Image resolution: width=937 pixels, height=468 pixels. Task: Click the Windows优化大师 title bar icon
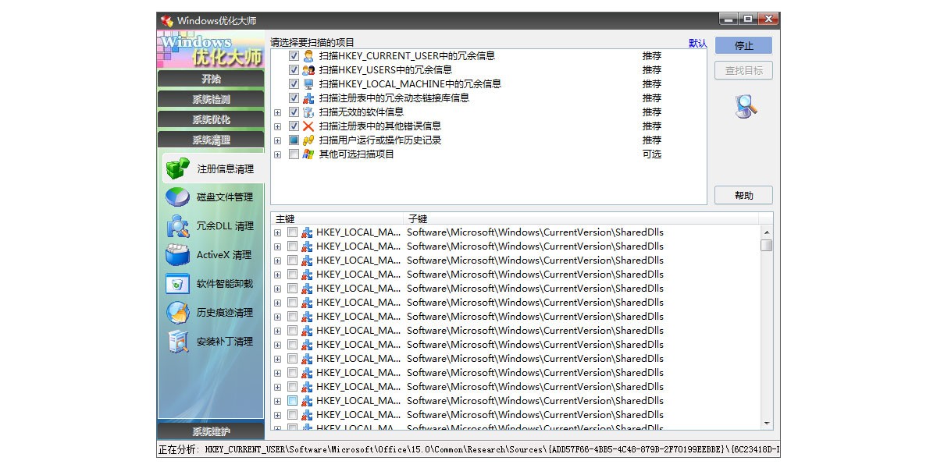(x=166, y=20)
